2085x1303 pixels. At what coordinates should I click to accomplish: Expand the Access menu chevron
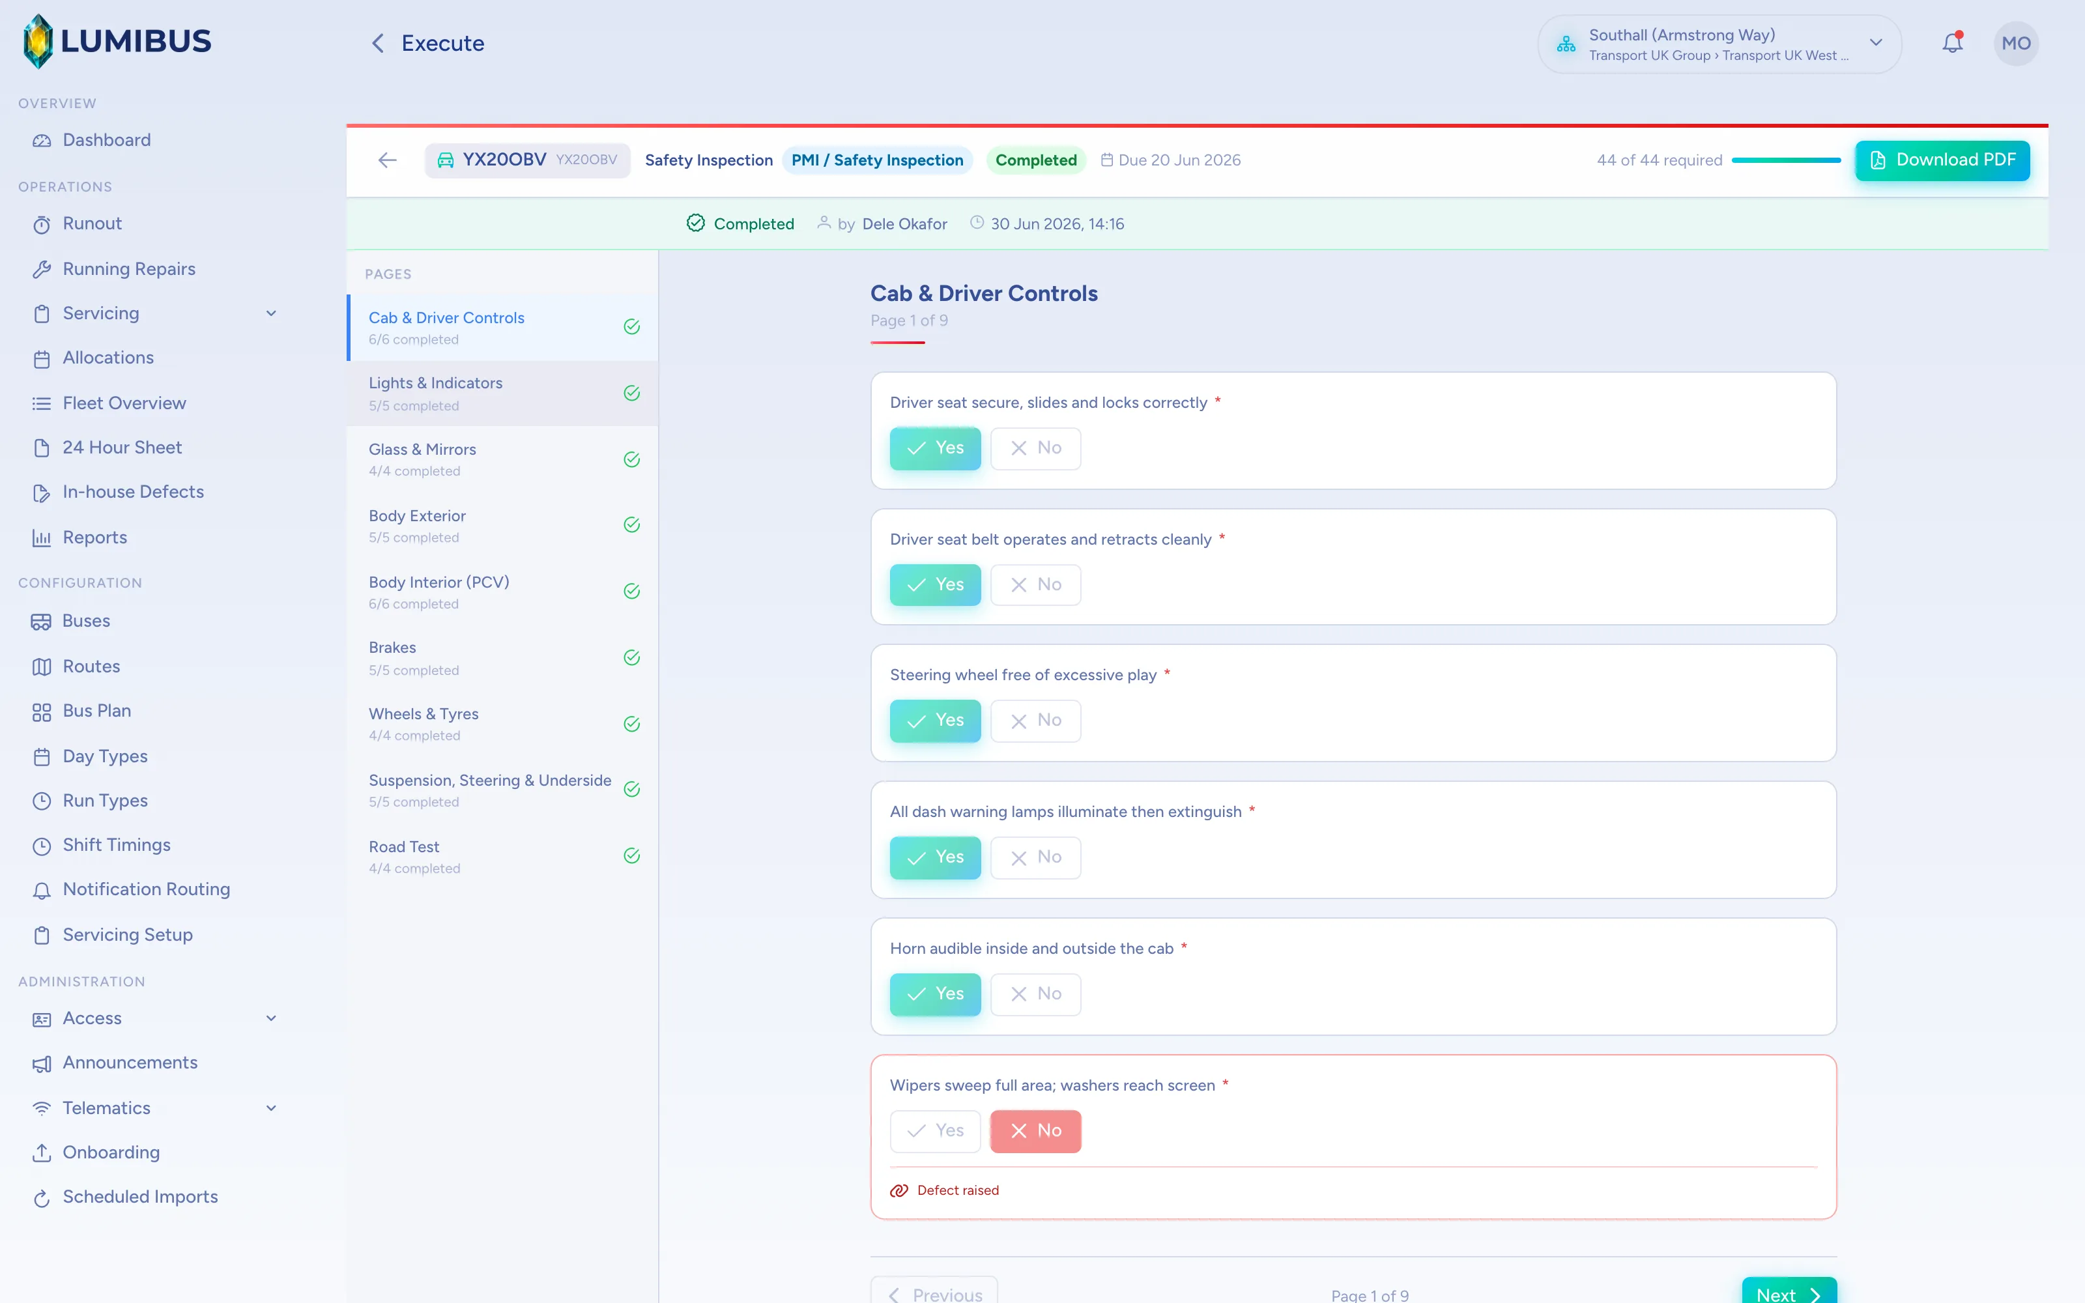tap(272, 1018)
